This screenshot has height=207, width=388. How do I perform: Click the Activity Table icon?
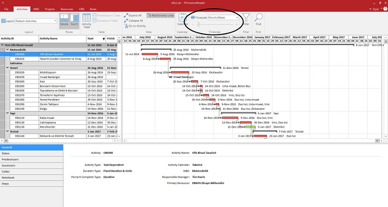tap(87, 20)
